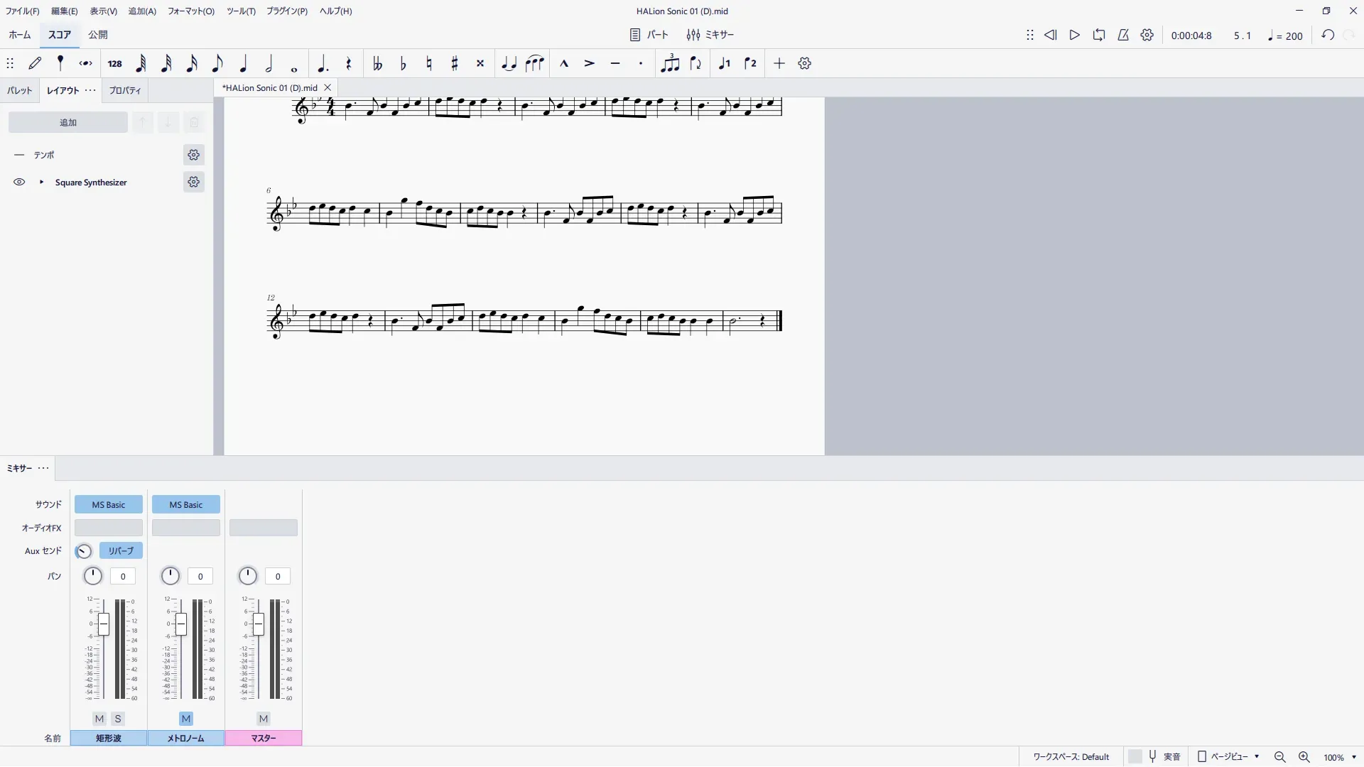Open the フォーマット(O) menu
The height and width of the screenshot is (767, 1364).
pos(190,11)
